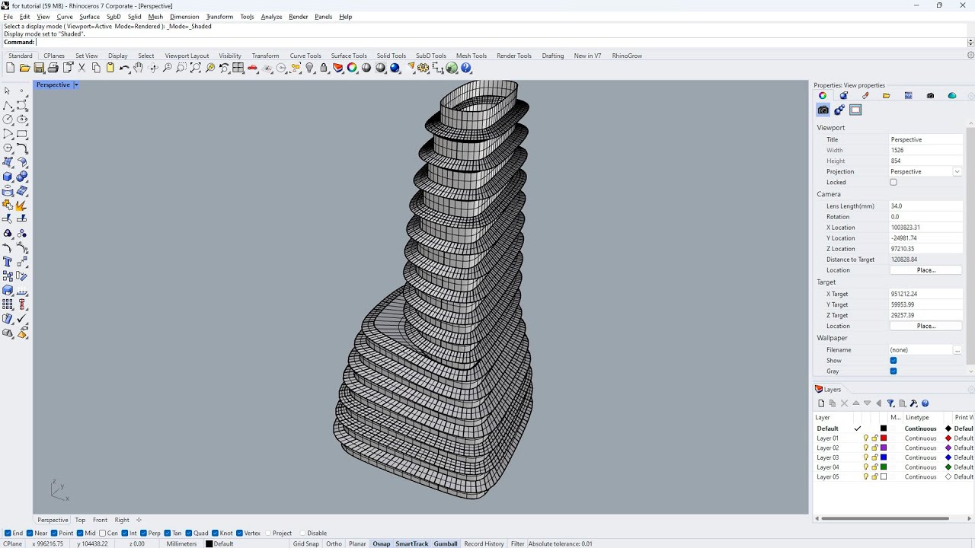The height and width of the screenshot is (548, 975).
Task: Toggle visibility bulb of Layer 03
Action: point(866,457)
